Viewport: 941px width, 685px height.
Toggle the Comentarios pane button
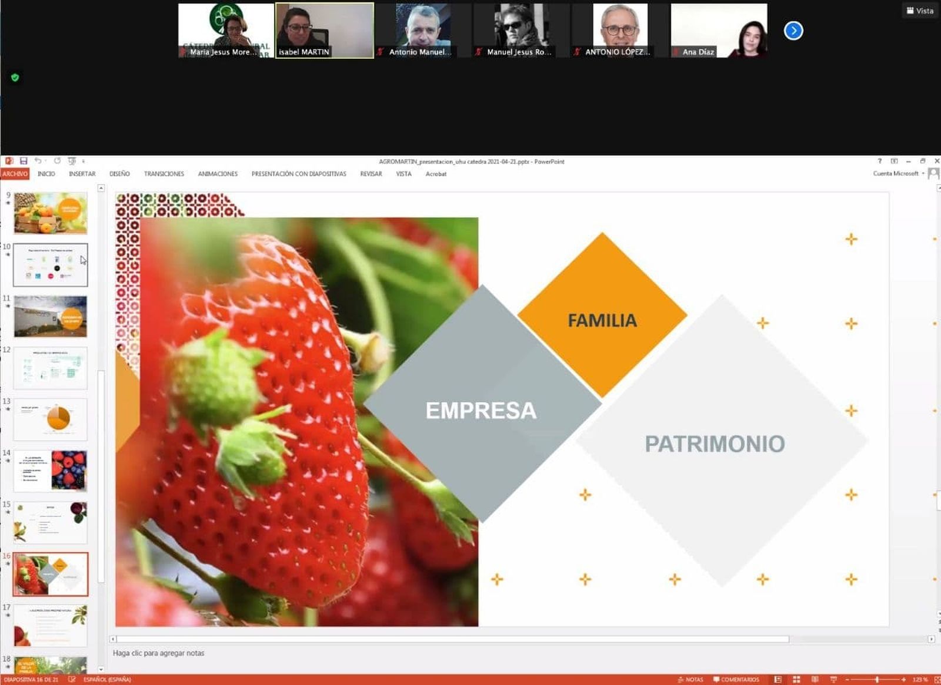coord(736,680)
